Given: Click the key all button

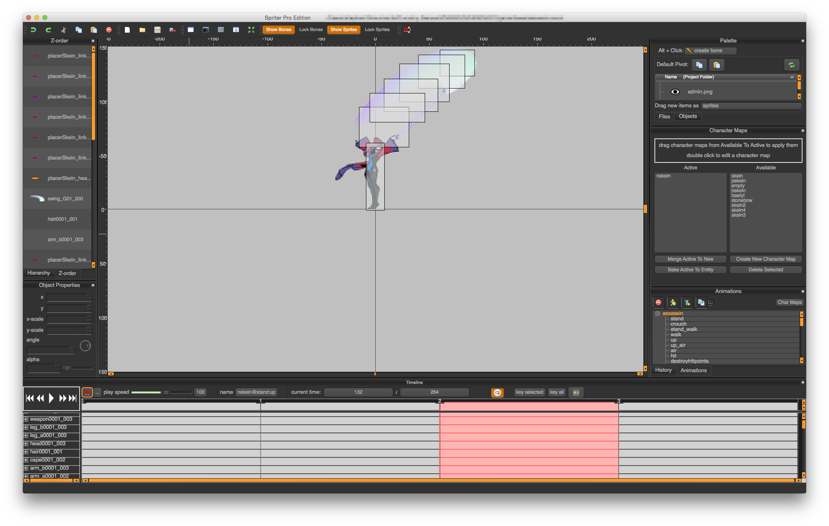Looking at the screenshot, I should [x=556, y=392].
